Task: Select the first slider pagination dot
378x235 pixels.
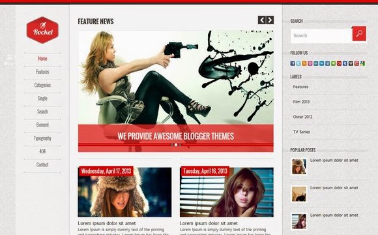Action: tap(172, 145)
